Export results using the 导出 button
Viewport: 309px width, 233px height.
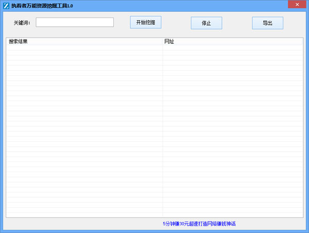pyautogui.click(x=267, y=23)
